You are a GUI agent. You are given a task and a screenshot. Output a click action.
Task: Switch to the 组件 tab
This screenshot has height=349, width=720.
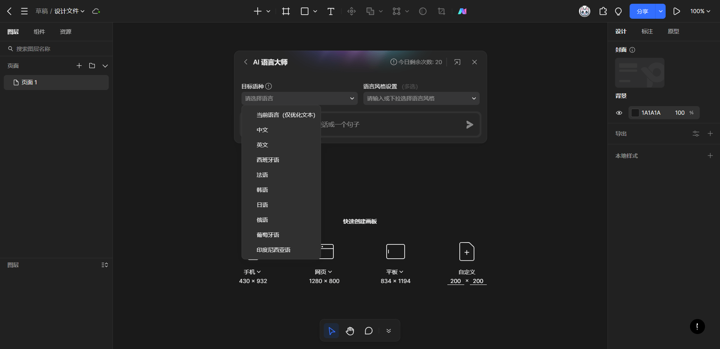39,31
